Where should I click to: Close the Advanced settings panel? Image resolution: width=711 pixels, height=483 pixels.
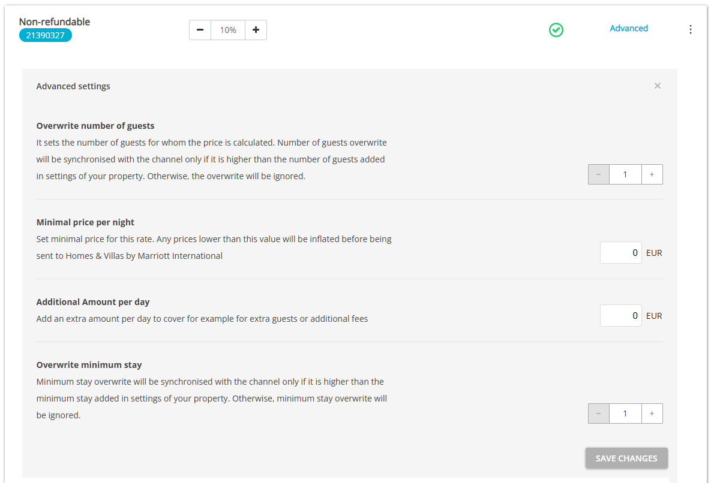pos(658,86)
